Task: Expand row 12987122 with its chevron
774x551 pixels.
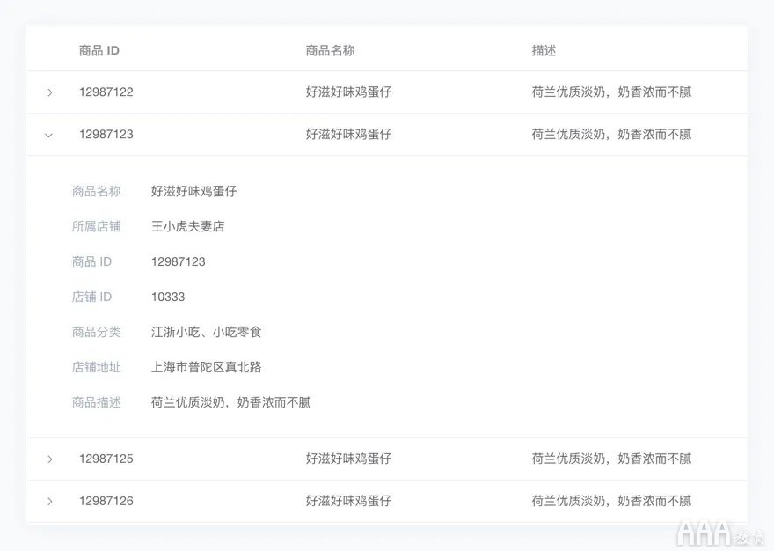Action: point(50,92)
